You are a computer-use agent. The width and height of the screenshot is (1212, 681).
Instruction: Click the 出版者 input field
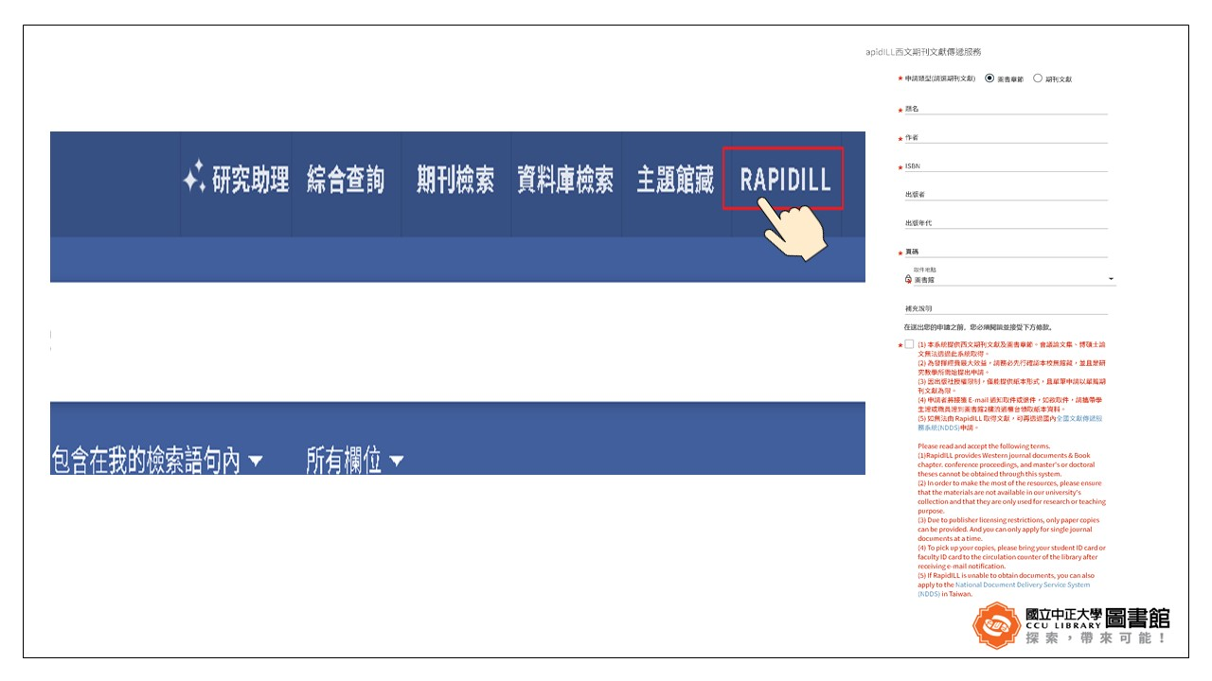(1006, 194)
